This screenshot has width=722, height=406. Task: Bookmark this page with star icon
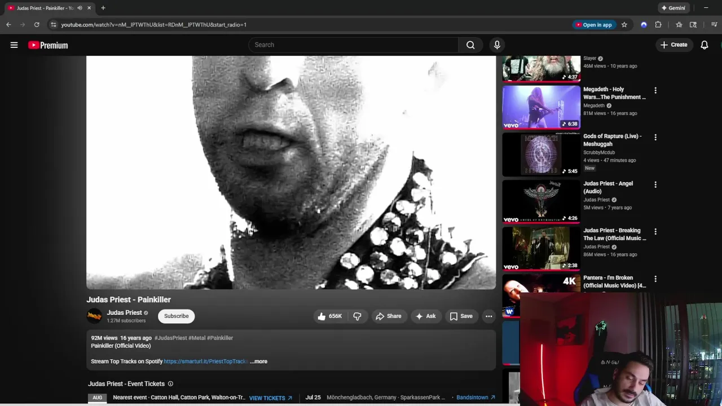(x=624, y=25)
